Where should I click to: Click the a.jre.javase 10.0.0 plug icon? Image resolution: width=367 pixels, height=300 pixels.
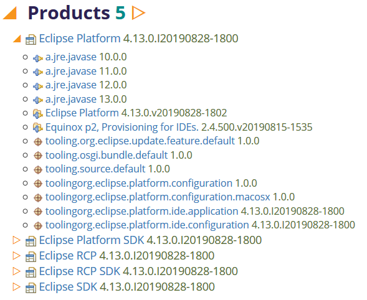pos(37,58)
